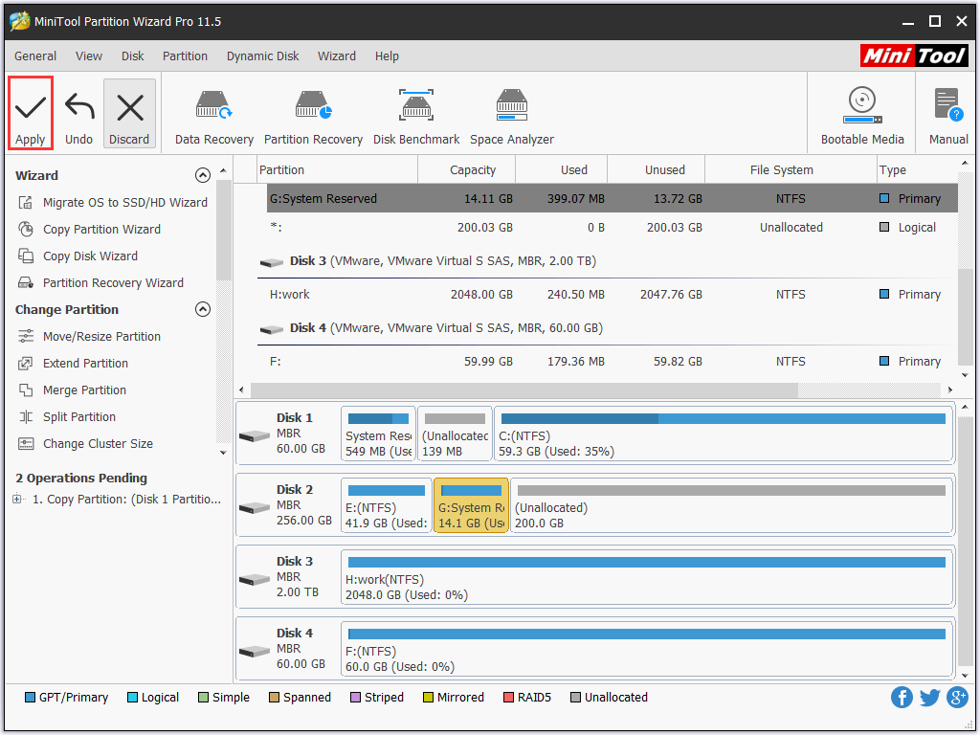Click the Copy Partition Wizard icon
980x735 pixels.
tap(26, 230)
